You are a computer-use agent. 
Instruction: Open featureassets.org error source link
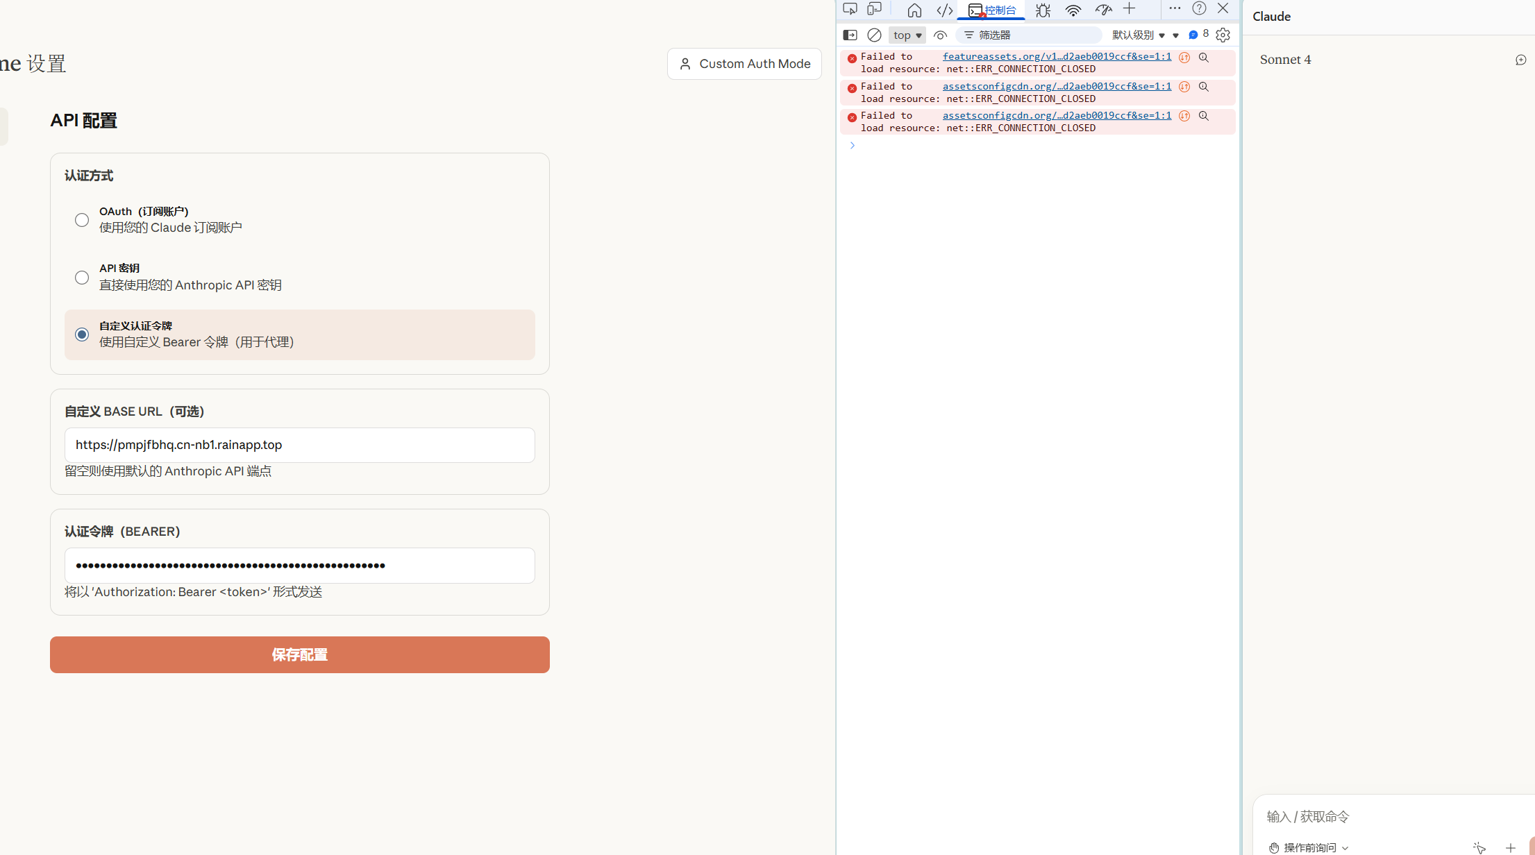point(1057,56)
